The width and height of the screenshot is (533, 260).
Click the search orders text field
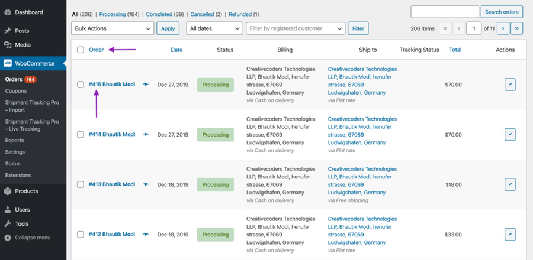[x=445, y=12]
